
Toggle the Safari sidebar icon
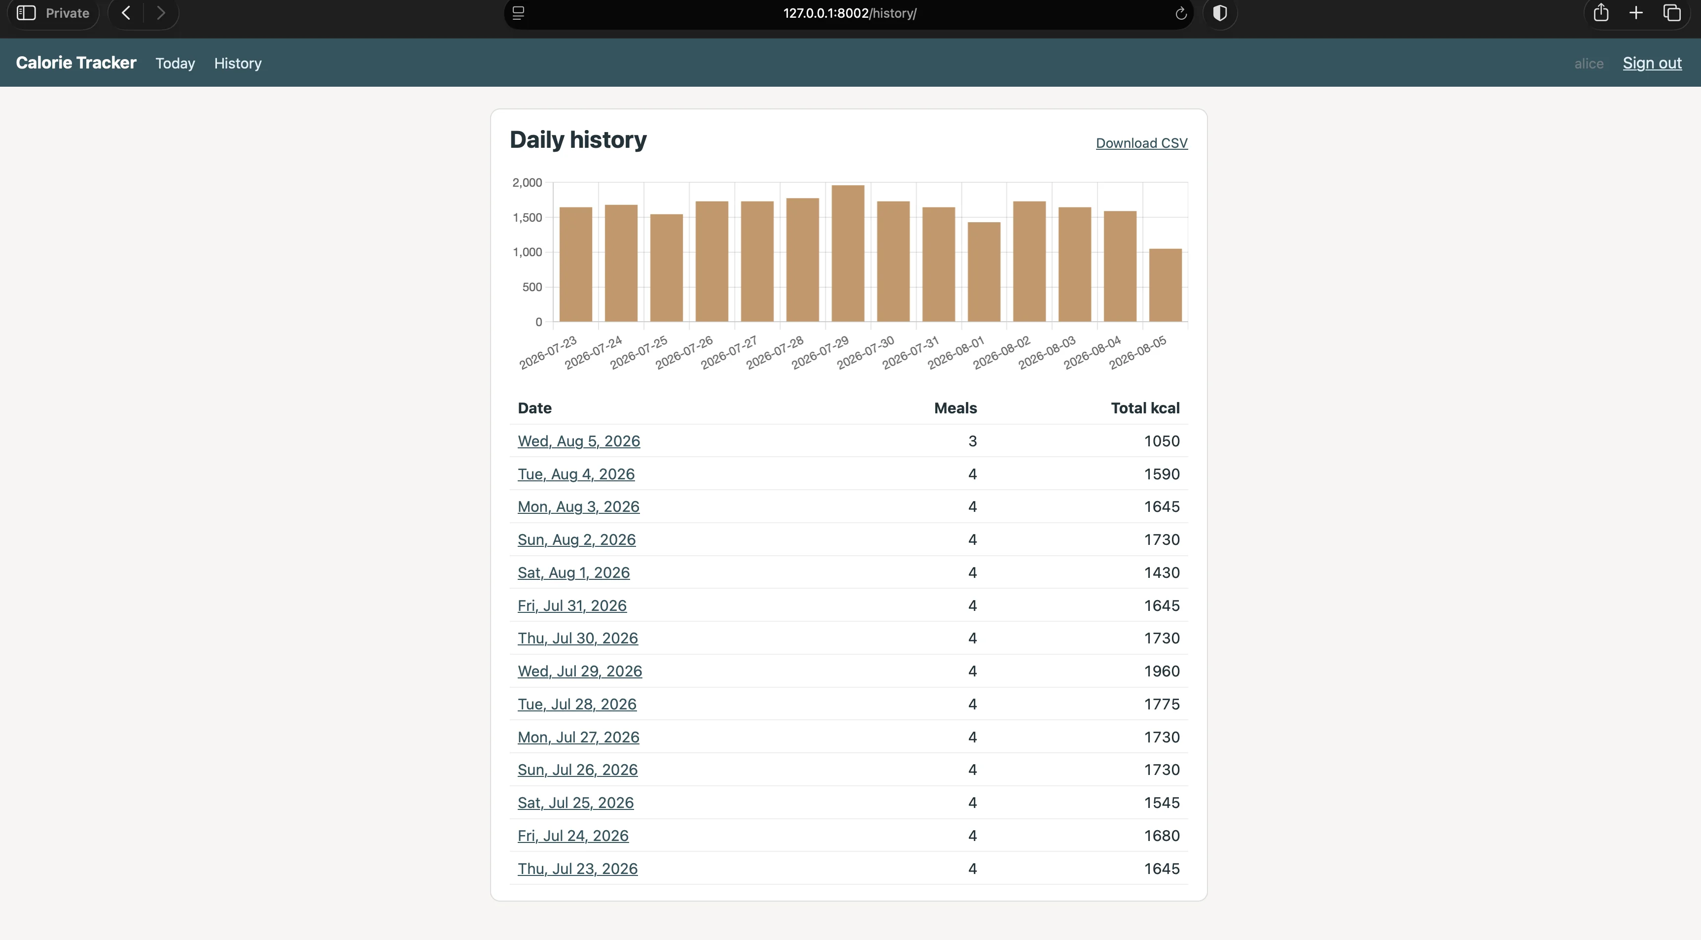pyautogui.click(x=26, y=12)
